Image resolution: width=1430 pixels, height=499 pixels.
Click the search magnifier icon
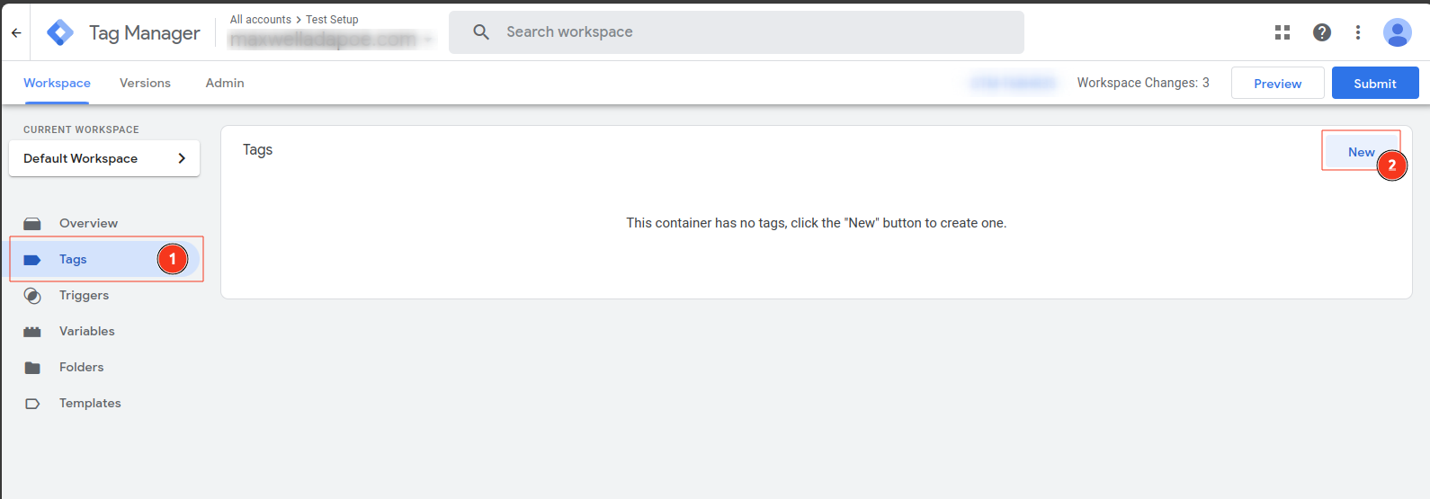[481, 32]
